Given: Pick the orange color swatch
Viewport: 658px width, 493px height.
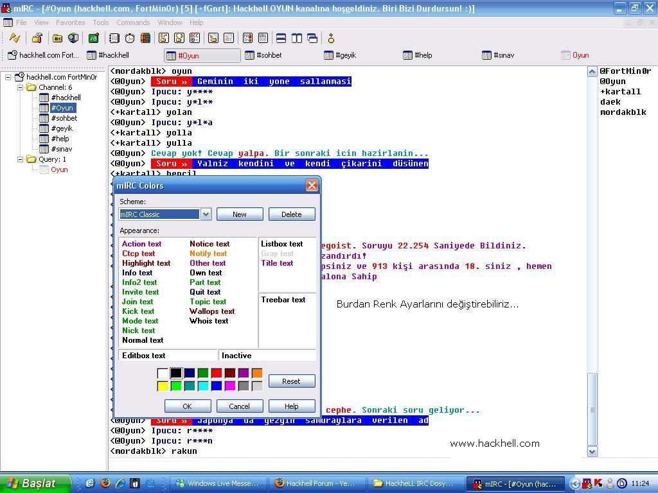Looking at the screenshot, I should [x=257, y=373].
